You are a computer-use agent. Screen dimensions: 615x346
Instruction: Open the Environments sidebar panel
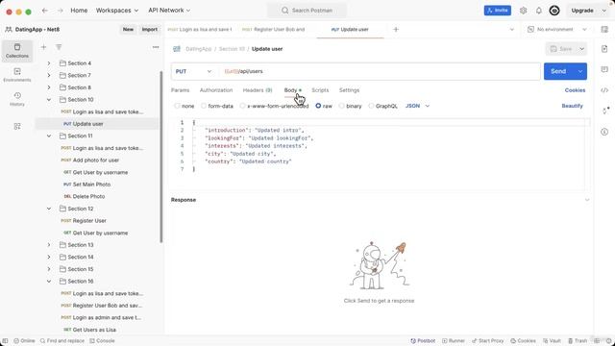pyautogui.click(x=17, y=75)
